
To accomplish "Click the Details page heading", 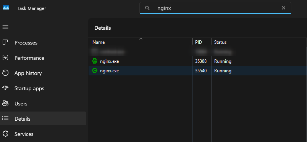I will [103, 28].
